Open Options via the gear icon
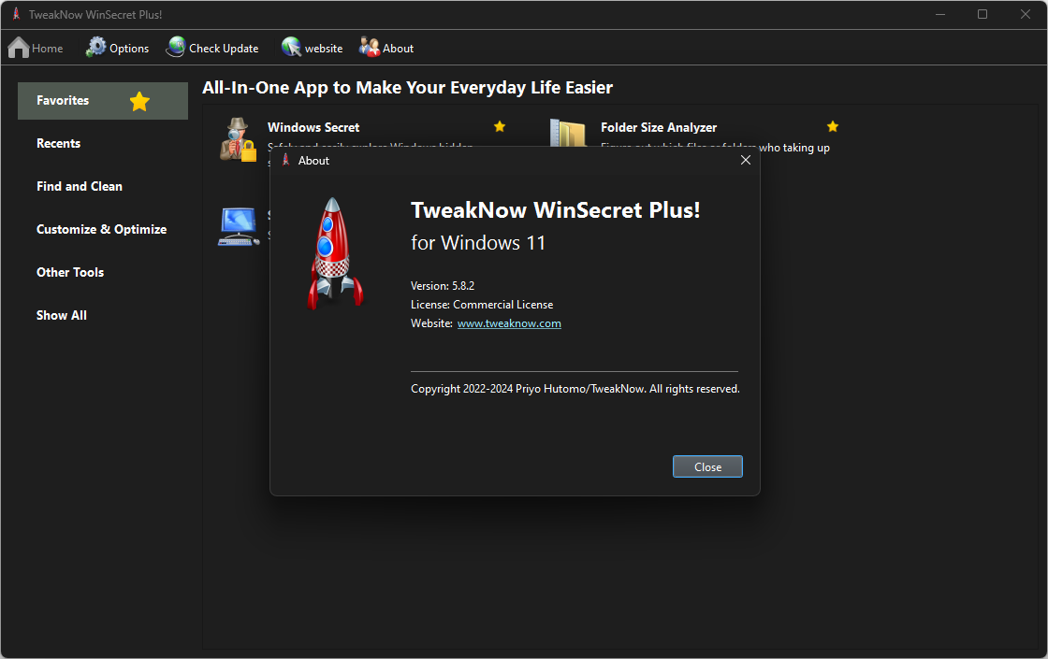The width and height of the screenshot is (1048, 659). click(96, 47)
